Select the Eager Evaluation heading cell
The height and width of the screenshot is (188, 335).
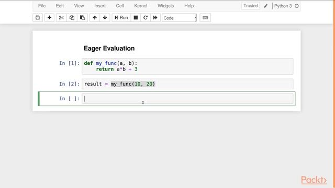(x=109, y=49)
